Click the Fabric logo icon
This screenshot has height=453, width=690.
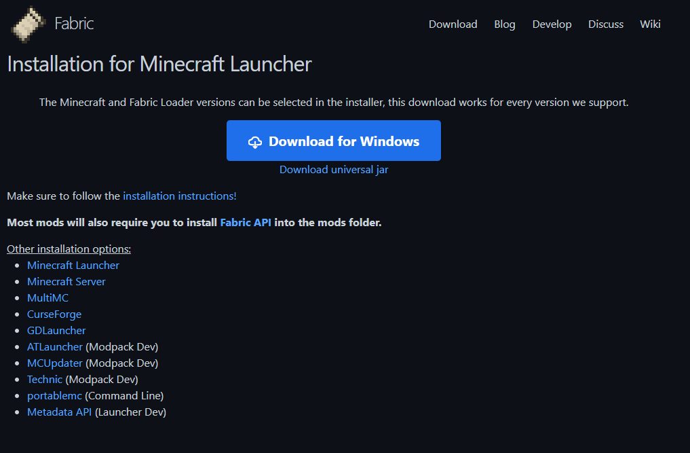[28, 24]
